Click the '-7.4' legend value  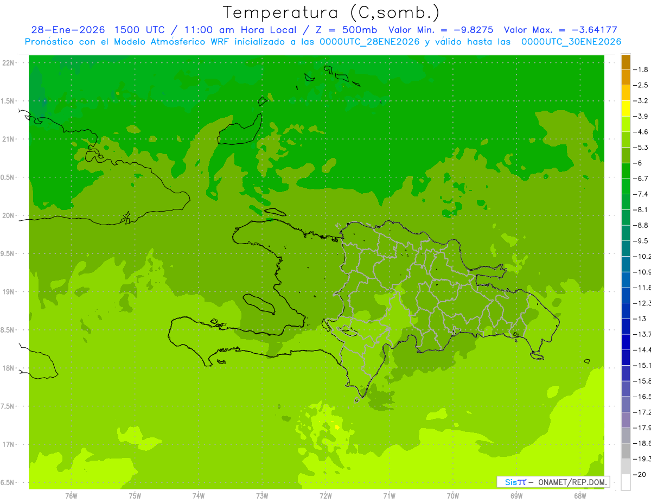click(641, 194)
